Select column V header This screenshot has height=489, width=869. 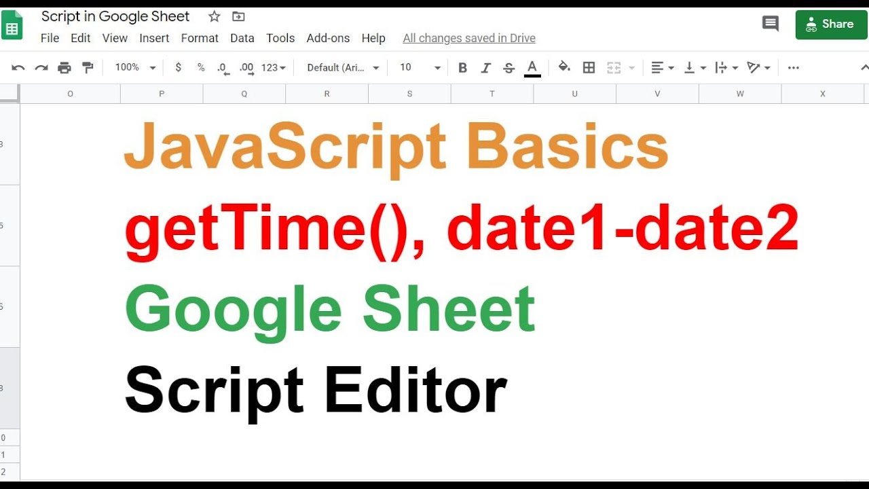[658, 94]
